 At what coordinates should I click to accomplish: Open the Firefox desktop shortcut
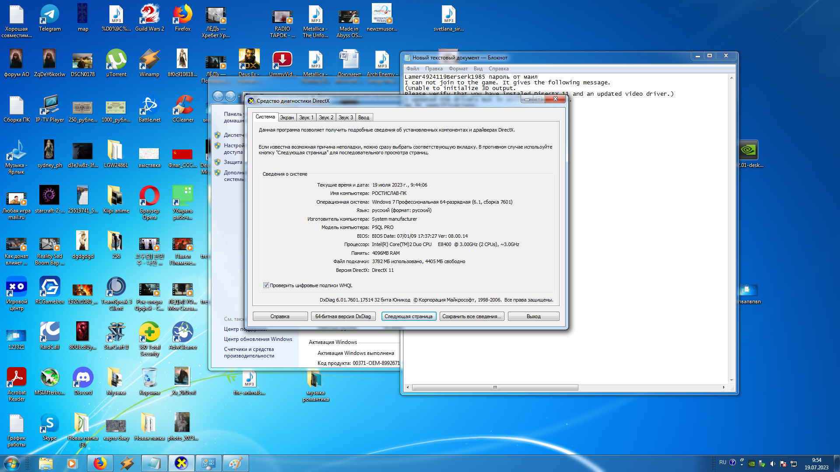point(182,18)
